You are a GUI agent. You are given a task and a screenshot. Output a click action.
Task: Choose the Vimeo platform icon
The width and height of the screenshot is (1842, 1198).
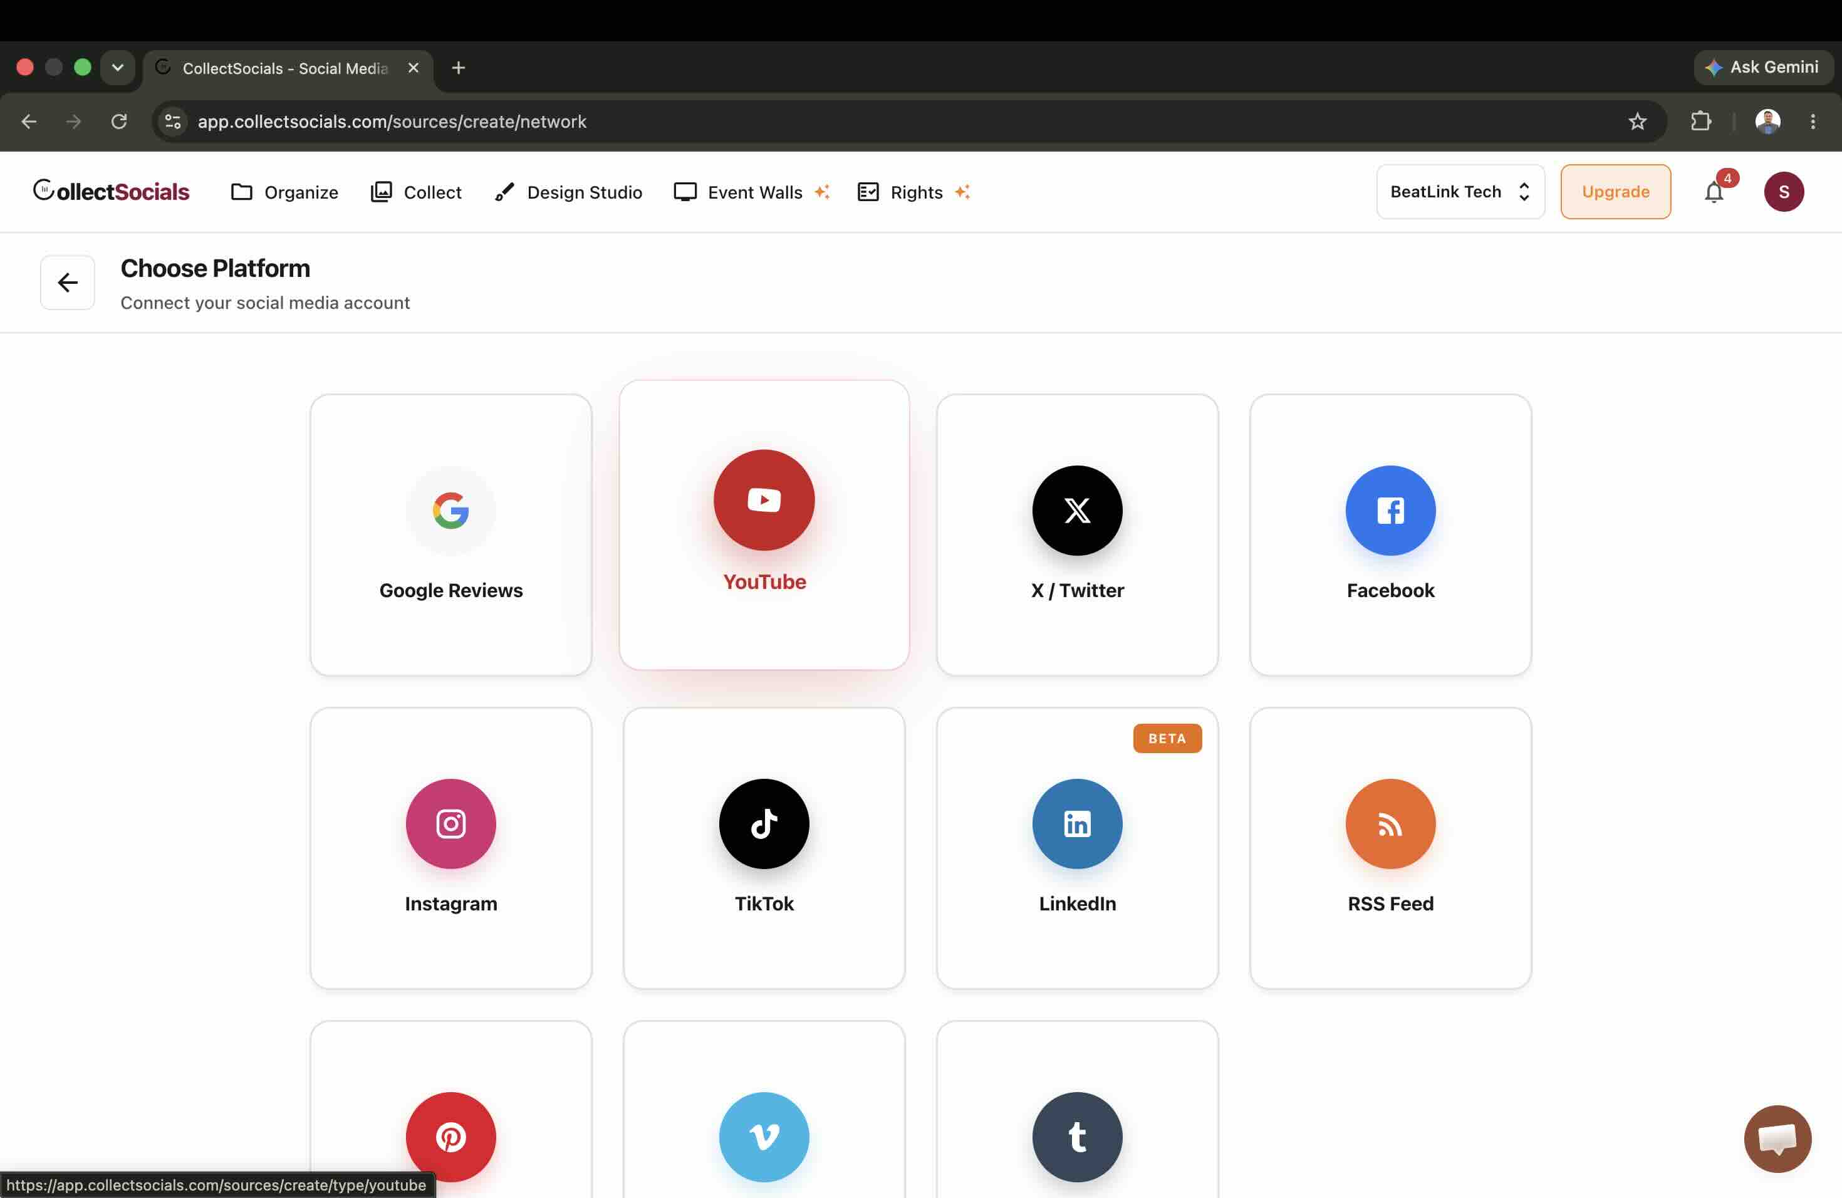pos(764,1137)
